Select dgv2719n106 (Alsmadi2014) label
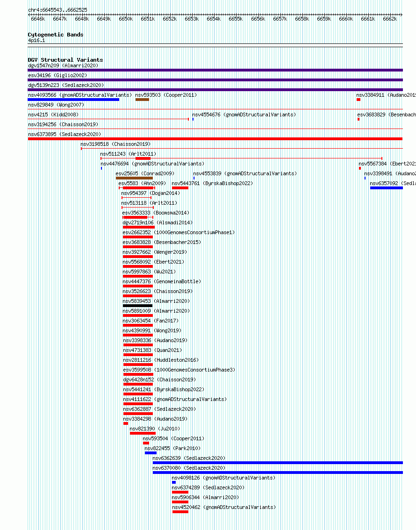Screen dimensions: 416x530 (x=158, y=222)
